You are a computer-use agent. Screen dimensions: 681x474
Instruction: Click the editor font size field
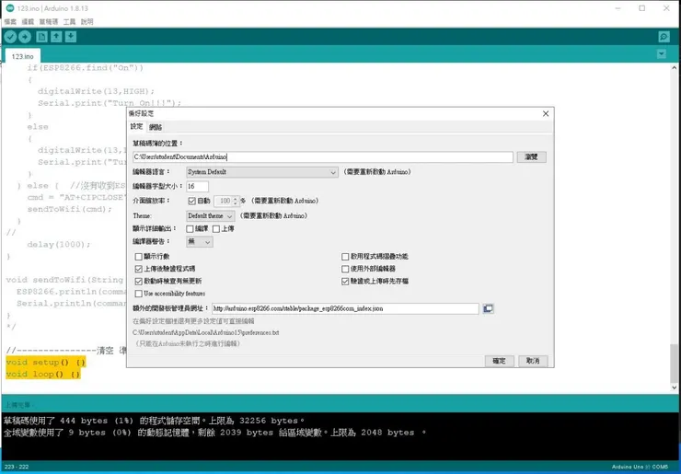click(197, 187)
